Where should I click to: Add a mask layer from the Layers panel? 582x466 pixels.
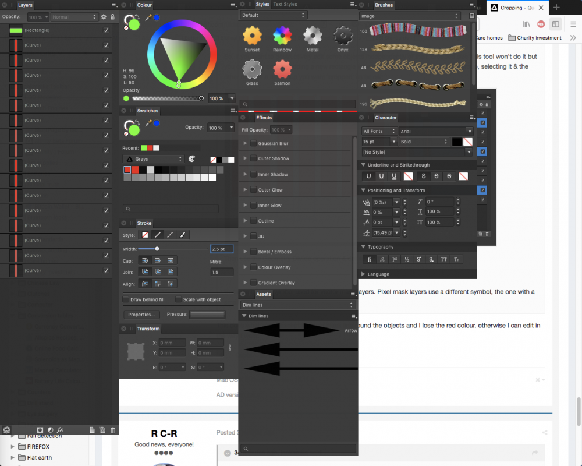(x=40, y=430)
